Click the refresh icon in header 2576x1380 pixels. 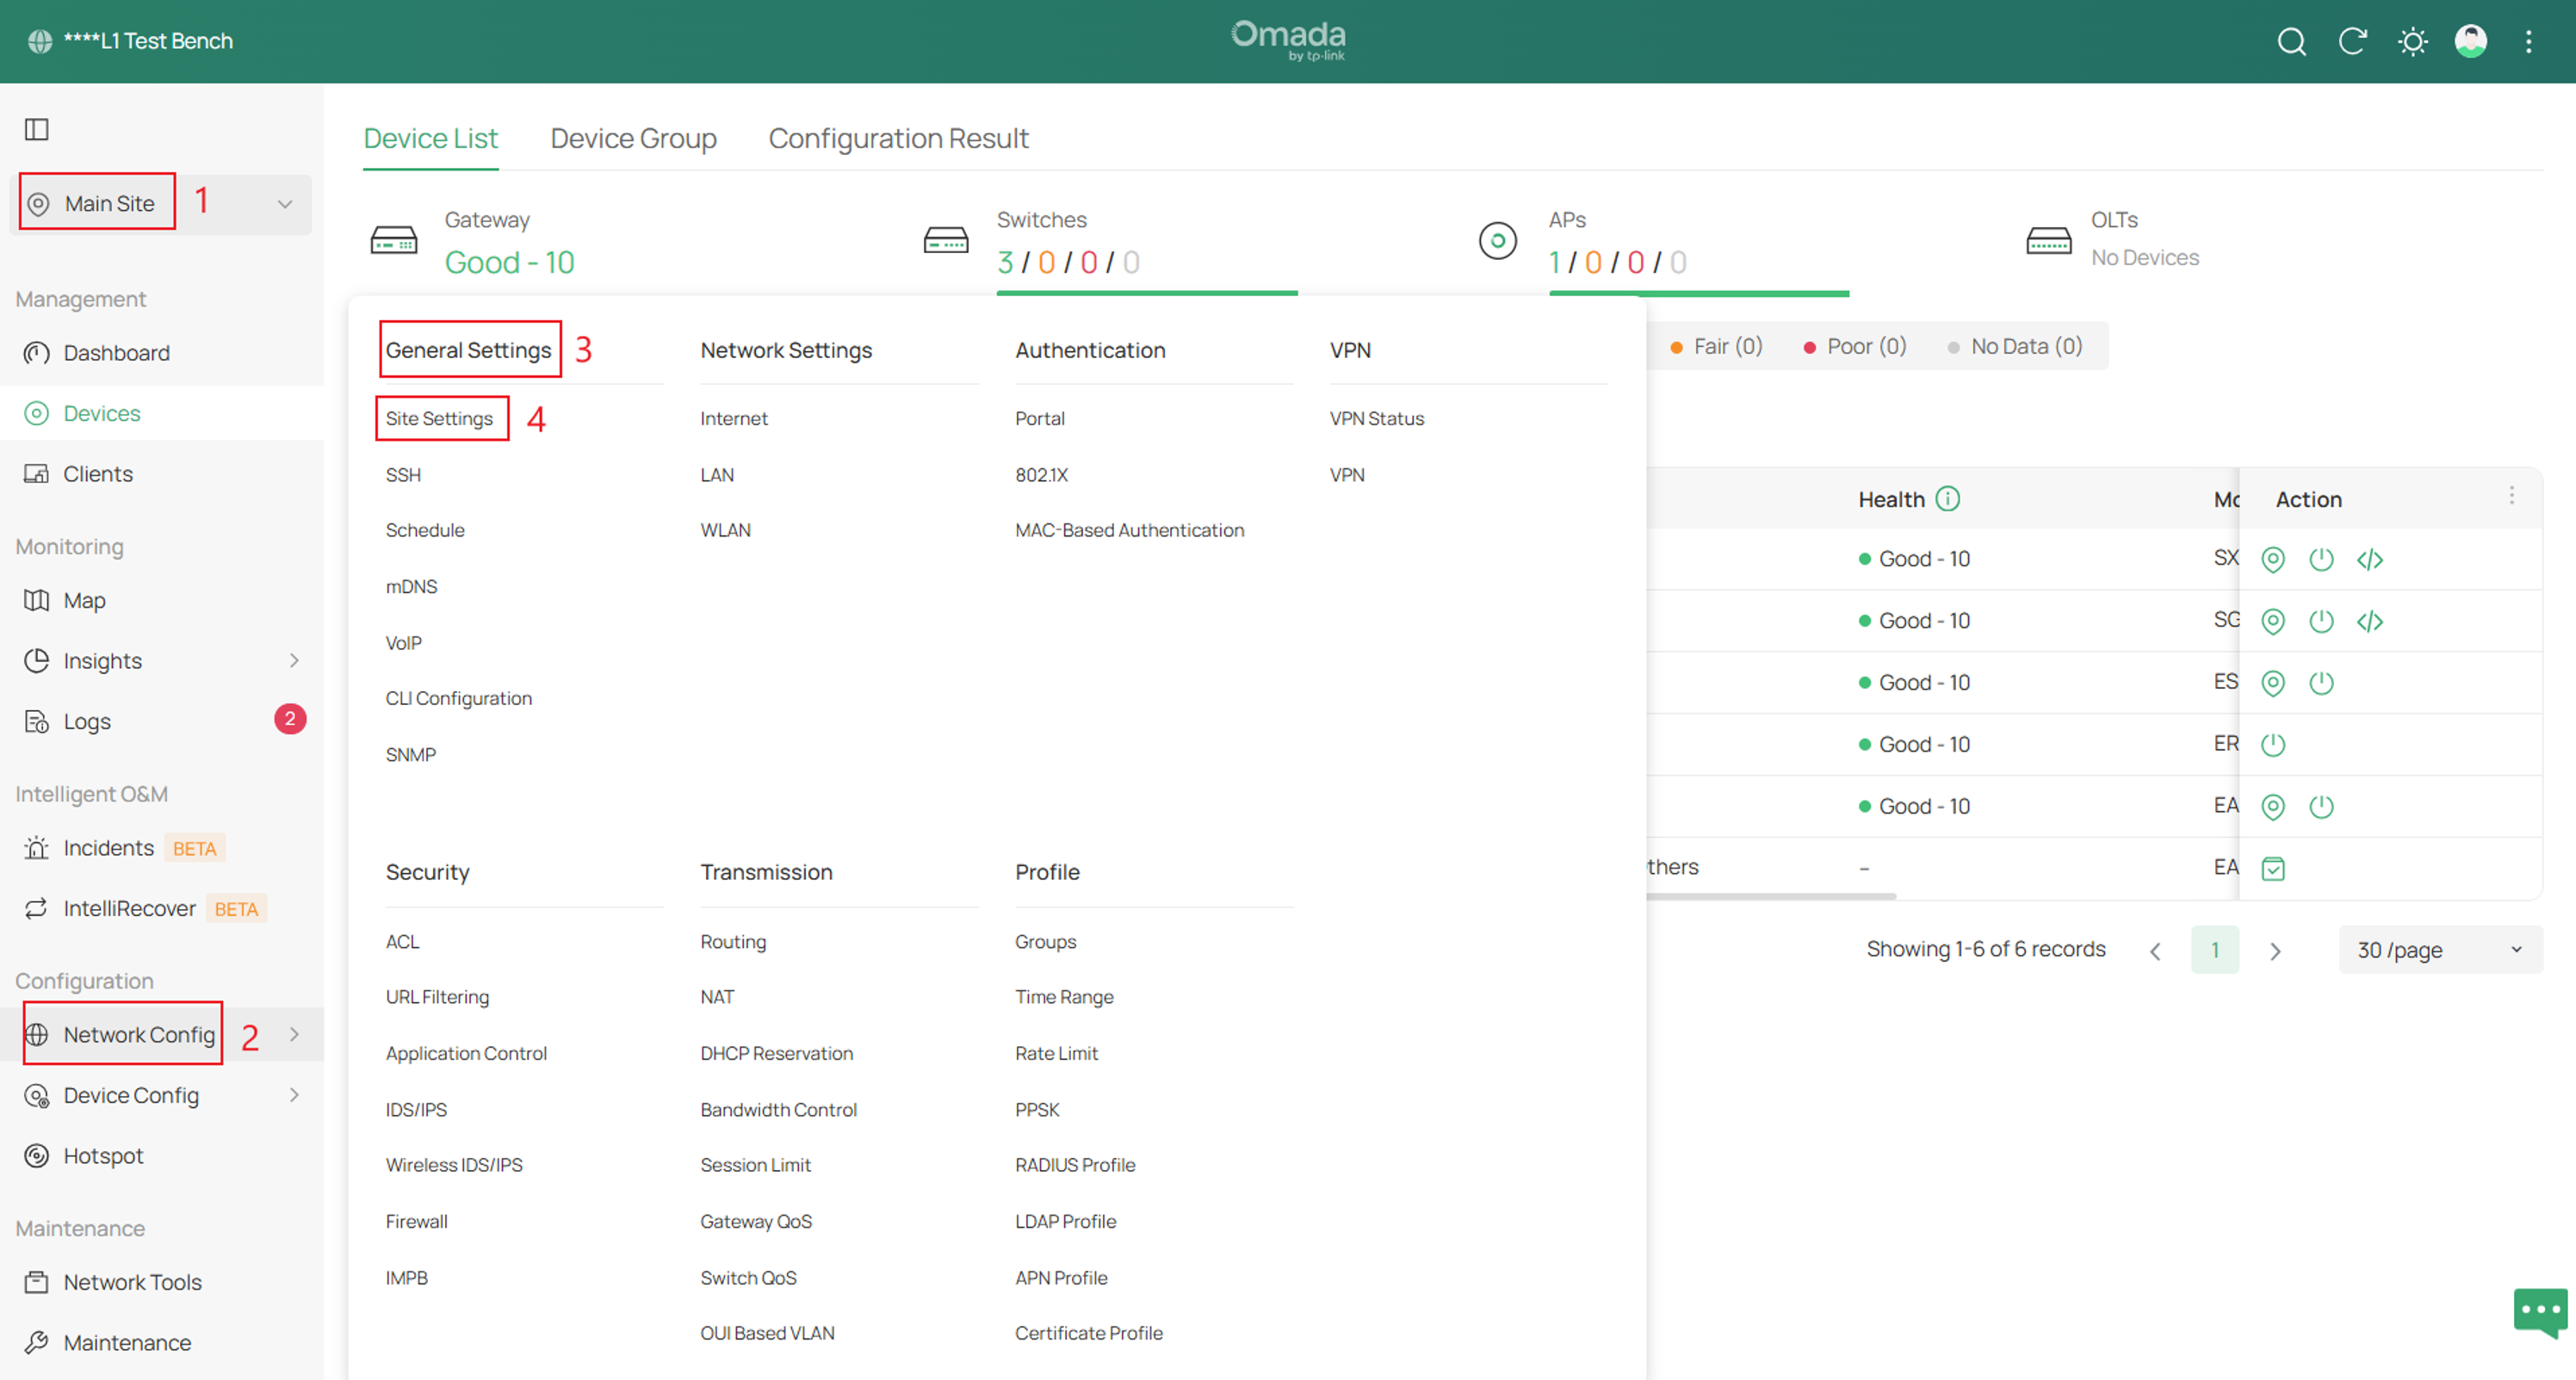[2352, 41]
